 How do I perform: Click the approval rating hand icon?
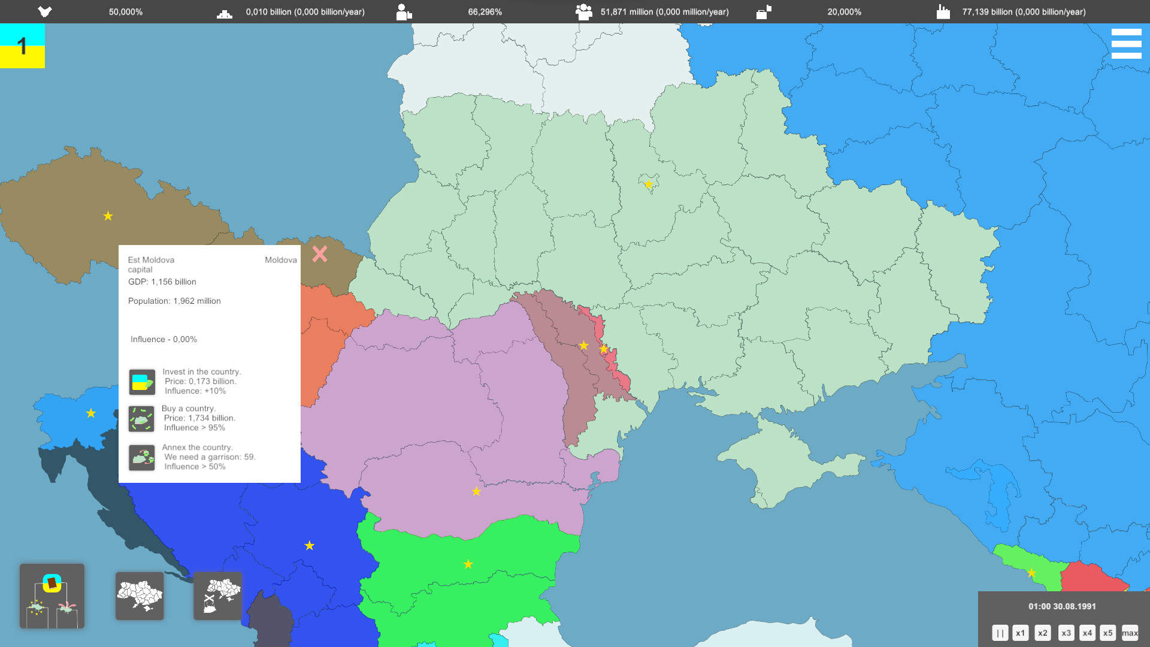(45, 11)
